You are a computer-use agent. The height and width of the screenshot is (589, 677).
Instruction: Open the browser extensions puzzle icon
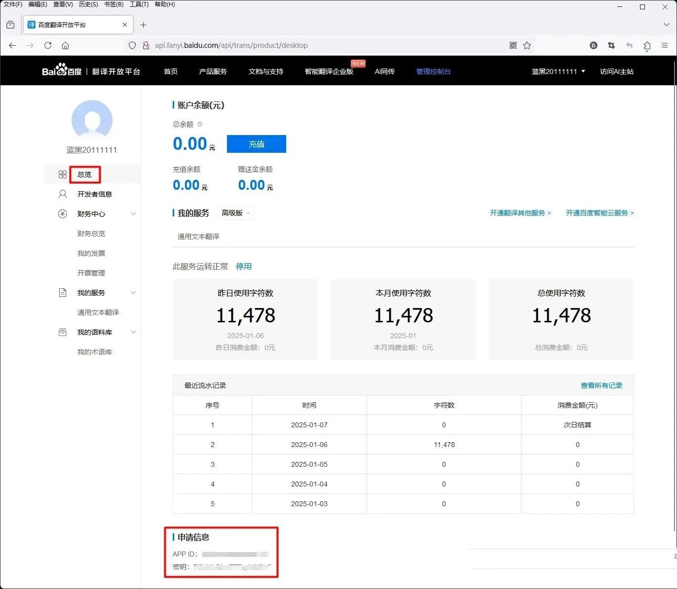tap(647, 45)
